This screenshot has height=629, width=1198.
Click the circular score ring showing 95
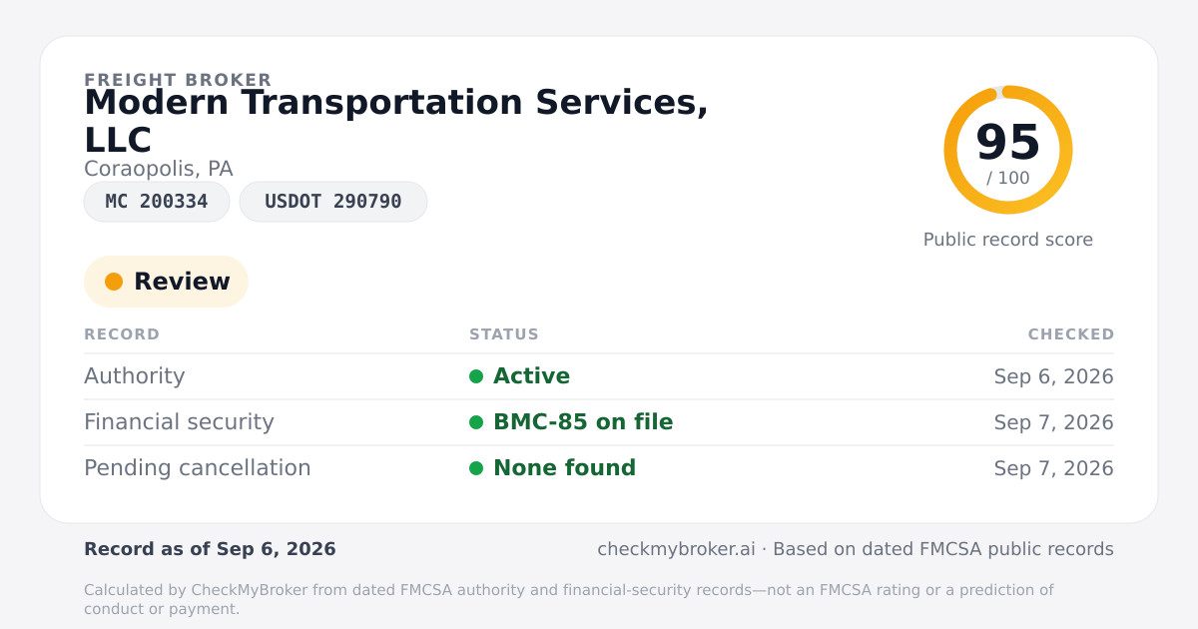coord(1008,150)
